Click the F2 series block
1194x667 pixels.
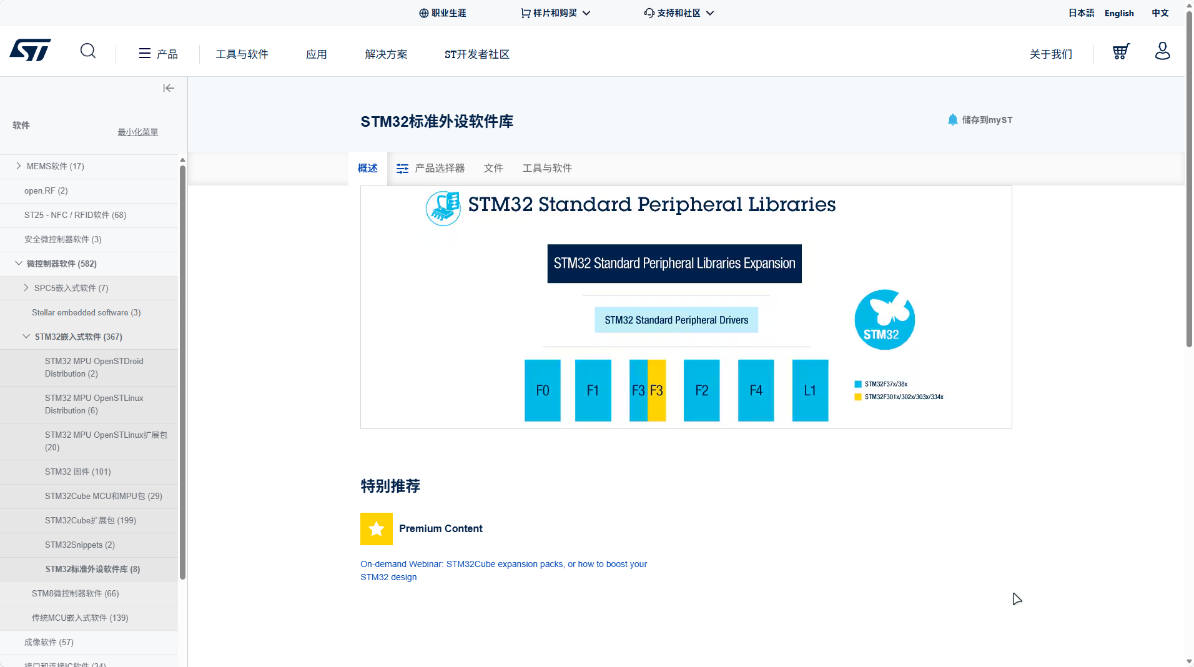701,390
